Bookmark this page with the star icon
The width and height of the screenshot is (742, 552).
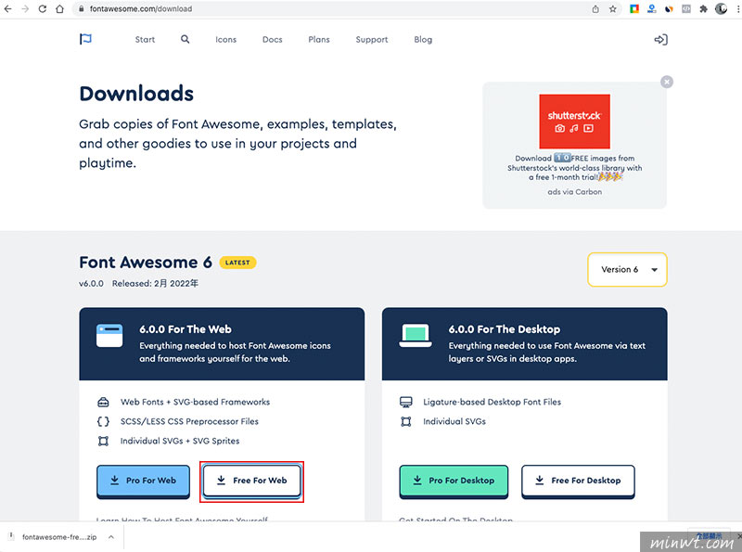coord(613,9)
